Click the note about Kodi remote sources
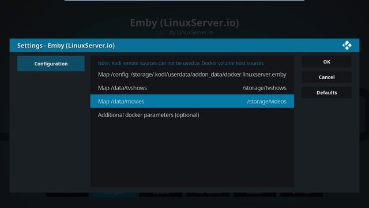Screen dimensions: 369x208 (180, 63)
